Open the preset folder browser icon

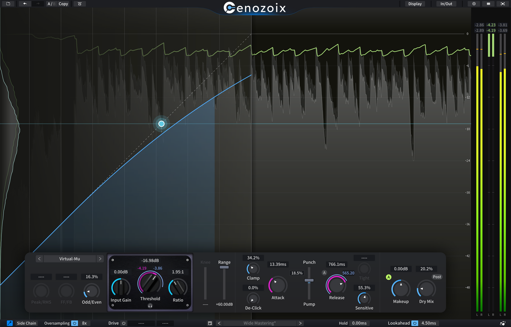(x=8, y=4)
